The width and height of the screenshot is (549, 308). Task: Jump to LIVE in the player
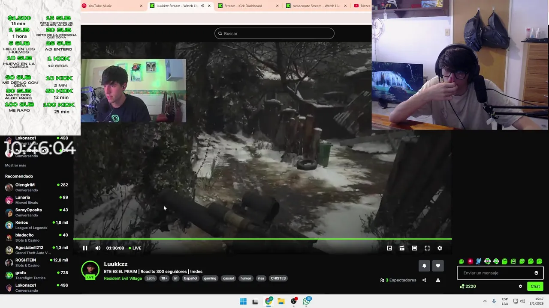(x=135, y=248)
